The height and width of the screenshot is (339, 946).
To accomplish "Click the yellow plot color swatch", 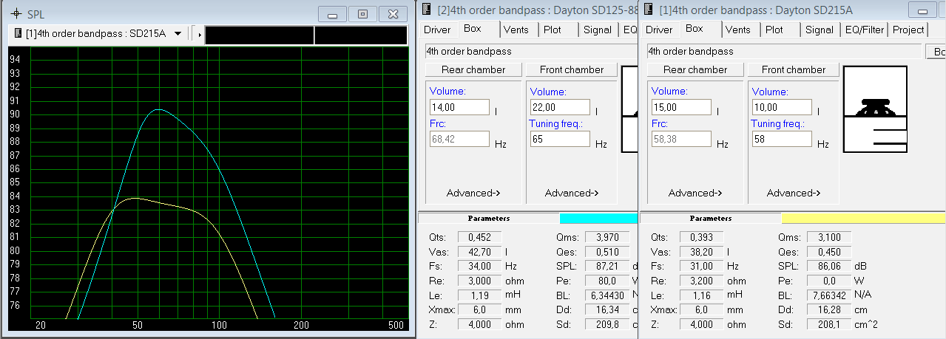I will pyautogui.click(x=862, y=219).
